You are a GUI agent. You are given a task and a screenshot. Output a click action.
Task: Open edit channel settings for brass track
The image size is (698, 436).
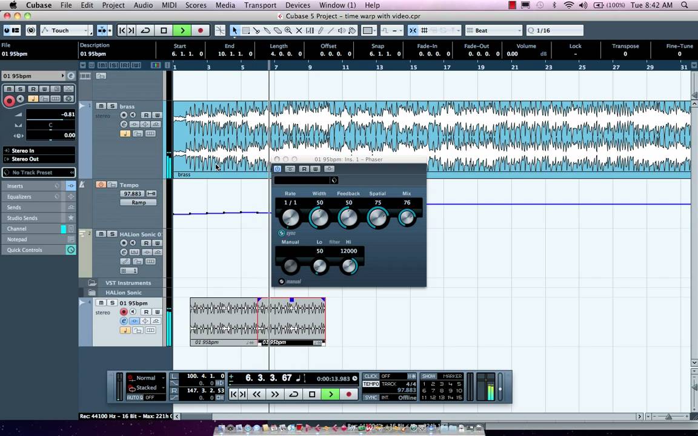124,124
